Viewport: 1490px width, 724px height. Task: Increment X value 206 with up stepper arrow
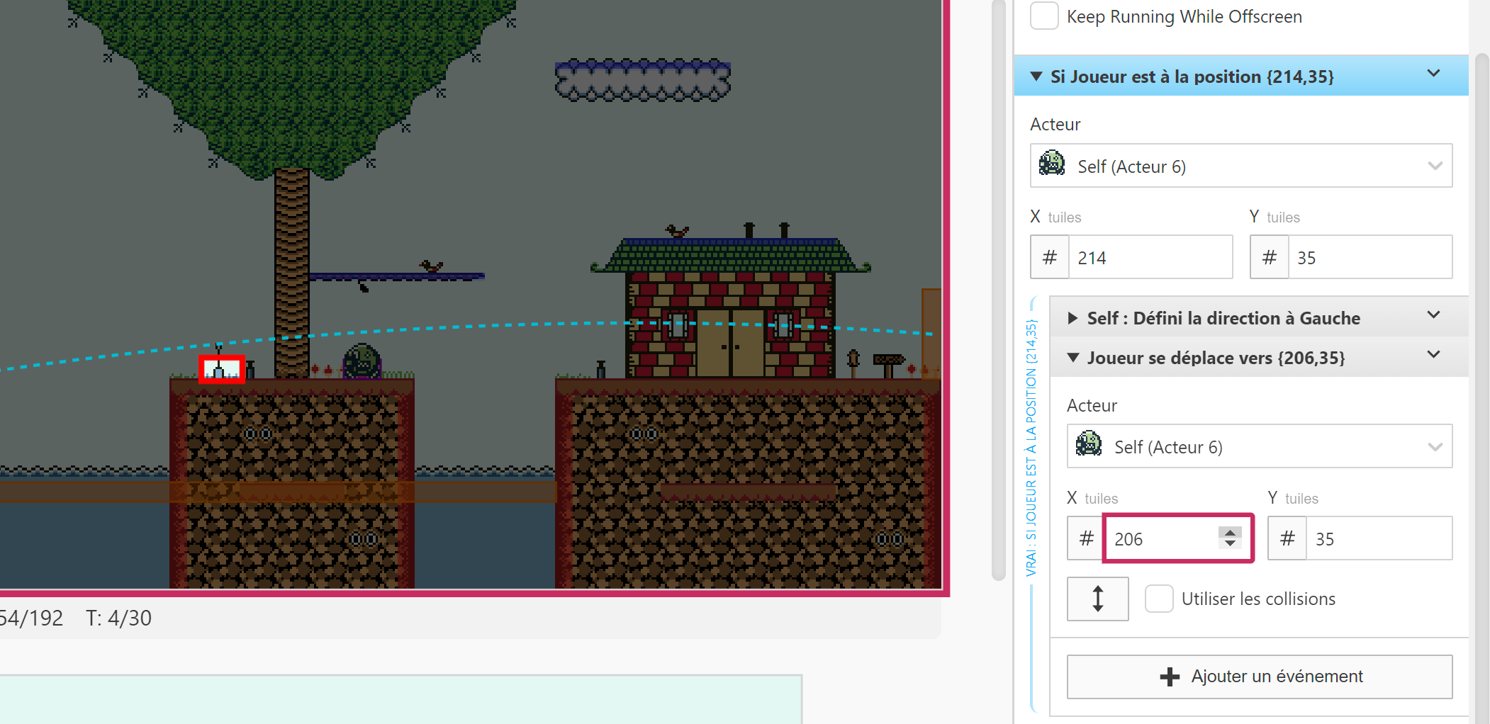coord(1230,532)
